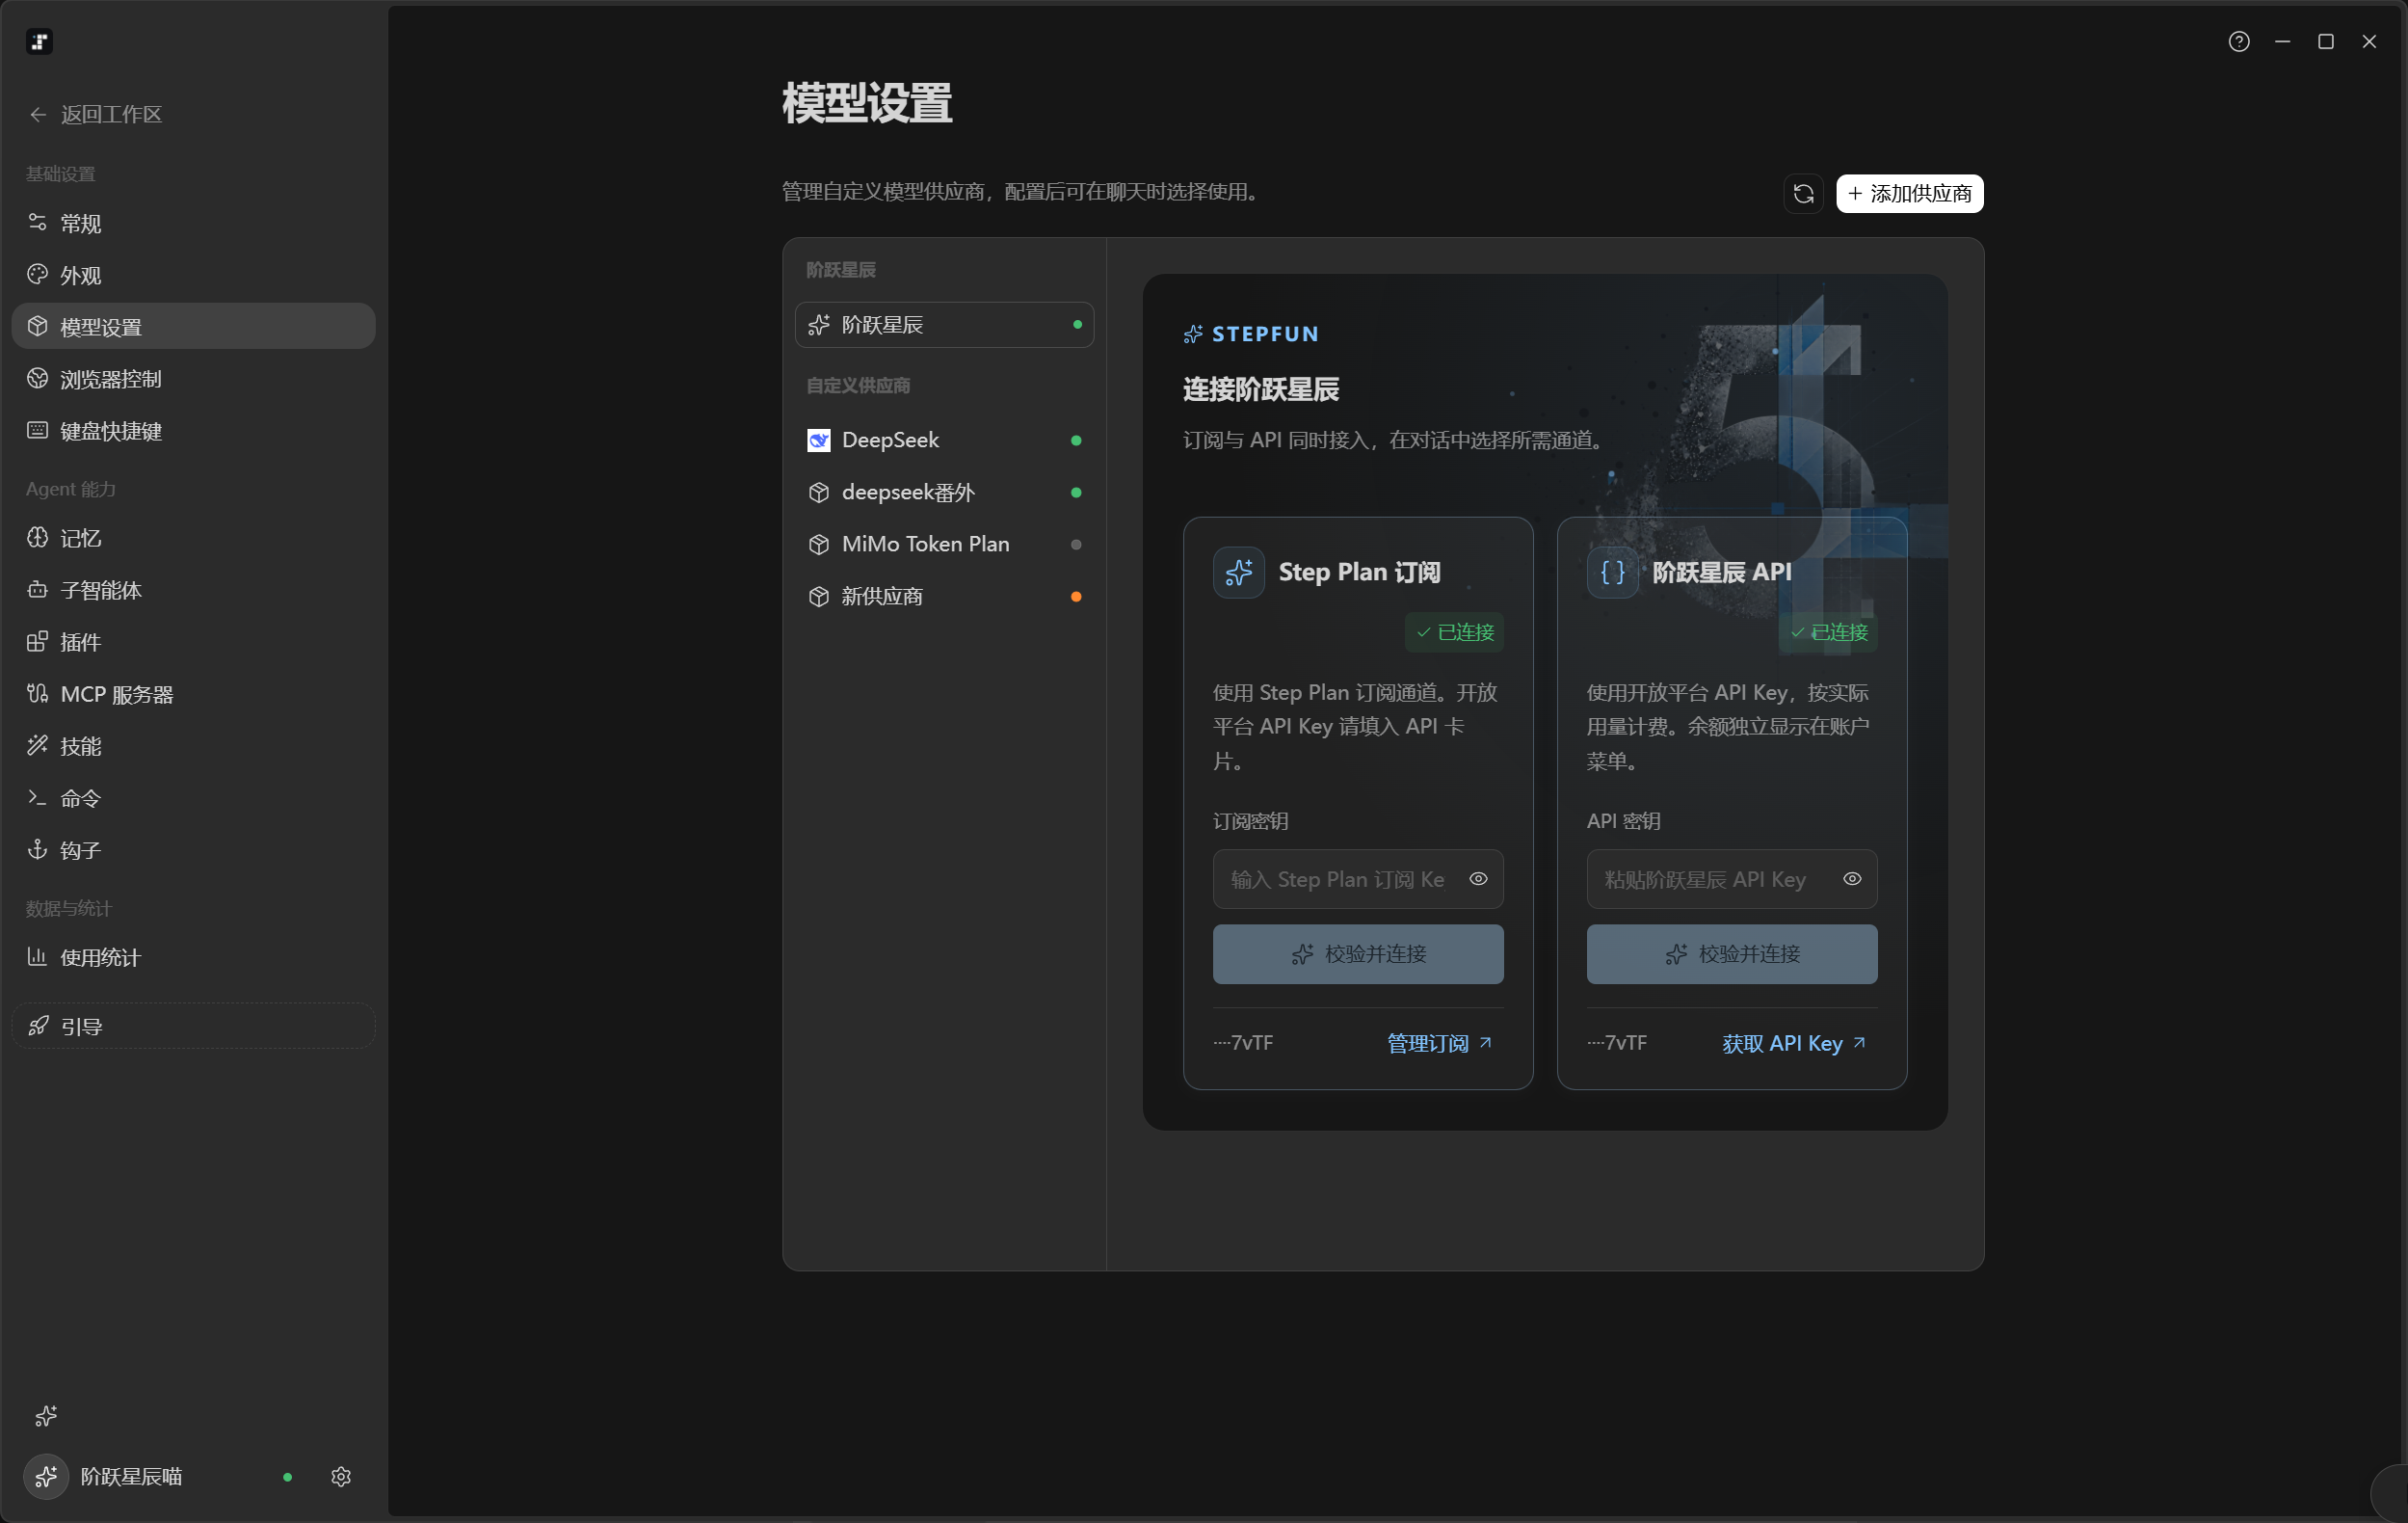Click the refresh providers icon

1803,193
